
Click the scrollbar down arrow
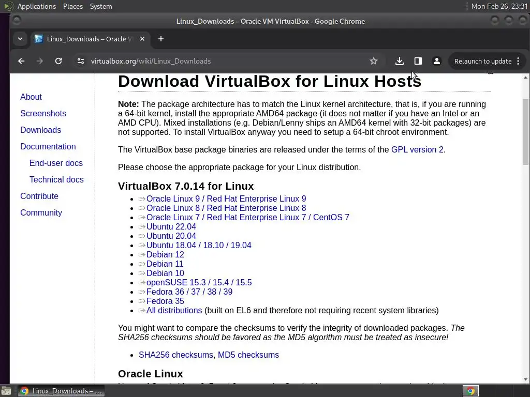pyautogui.click(x=525, y=379)
